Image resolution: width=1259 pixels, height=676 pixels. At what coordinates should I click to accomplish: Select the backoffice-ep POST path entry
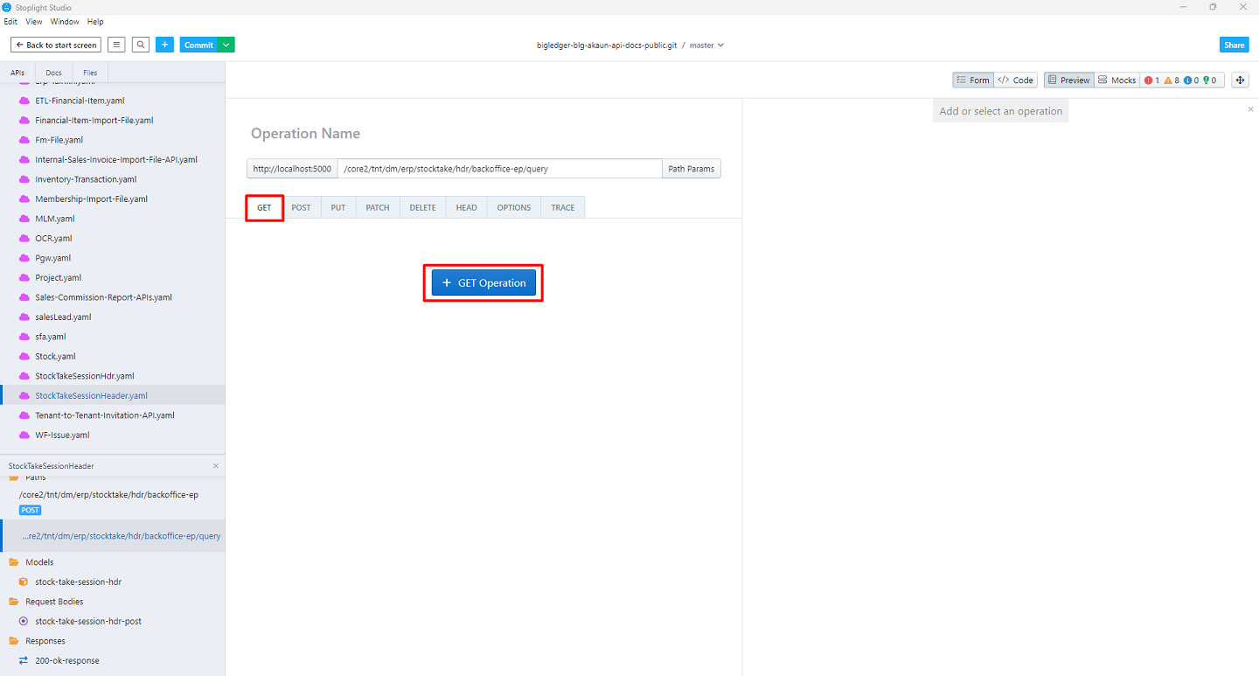[x=113, y=502]
